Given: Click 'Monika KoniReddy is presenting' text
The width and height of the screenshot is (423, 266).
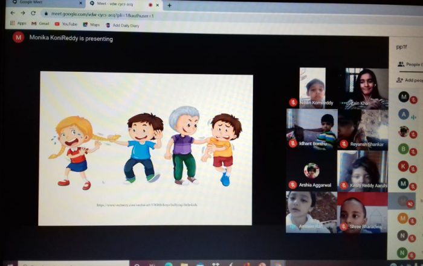Looking at the screenshot, I should (x=71, y=38).
